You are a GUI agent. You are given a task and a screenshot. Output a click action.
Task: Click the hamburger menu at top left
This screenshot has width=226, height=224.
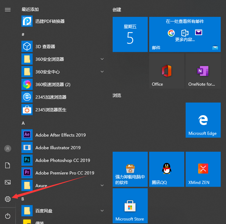8,9
